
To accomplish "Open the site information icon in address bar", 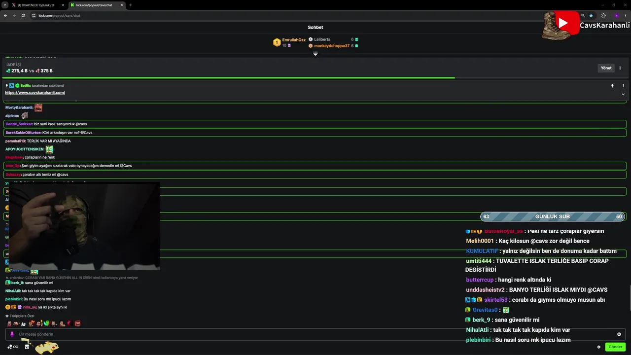I will click(34, 15).
